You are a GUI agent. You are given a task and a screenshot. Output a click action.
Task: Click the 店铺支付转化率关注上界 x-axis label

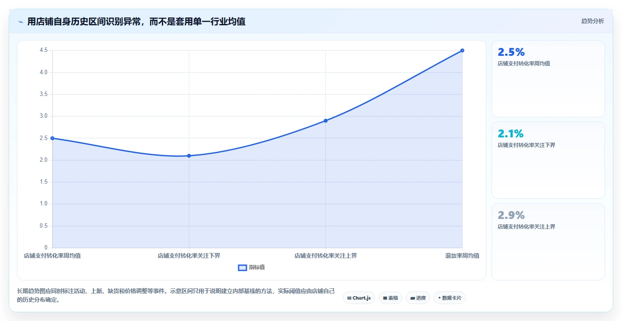[x=325, y=256]
